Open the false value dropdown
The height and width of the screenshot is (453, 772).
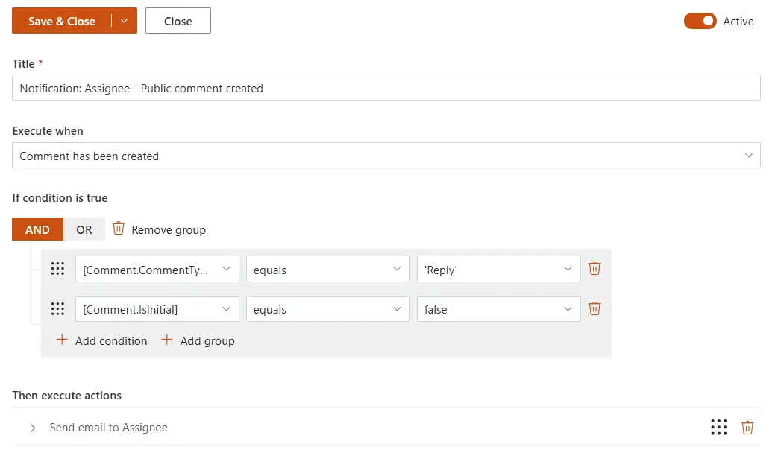tap(499, 309)
